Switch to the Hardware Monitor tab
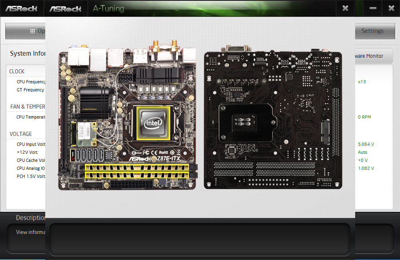Screen dimensions: 400x260 [x=374, y=56]
